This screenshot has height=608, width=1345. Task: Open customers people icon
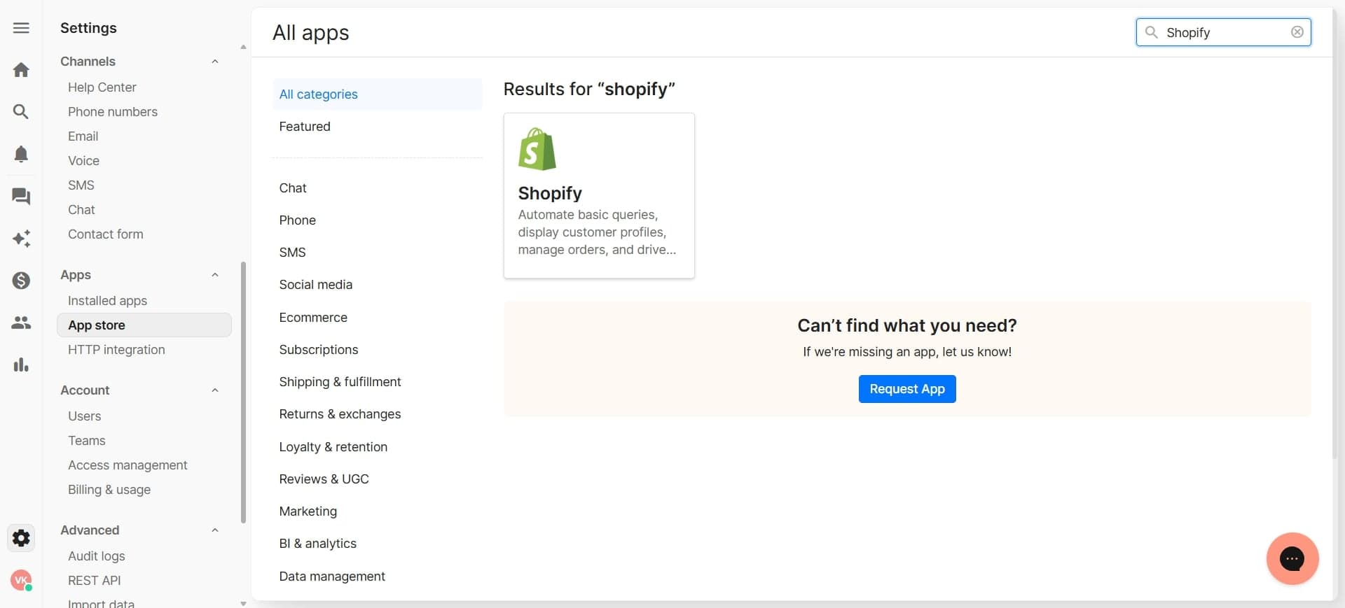click(x=21, y=323)
